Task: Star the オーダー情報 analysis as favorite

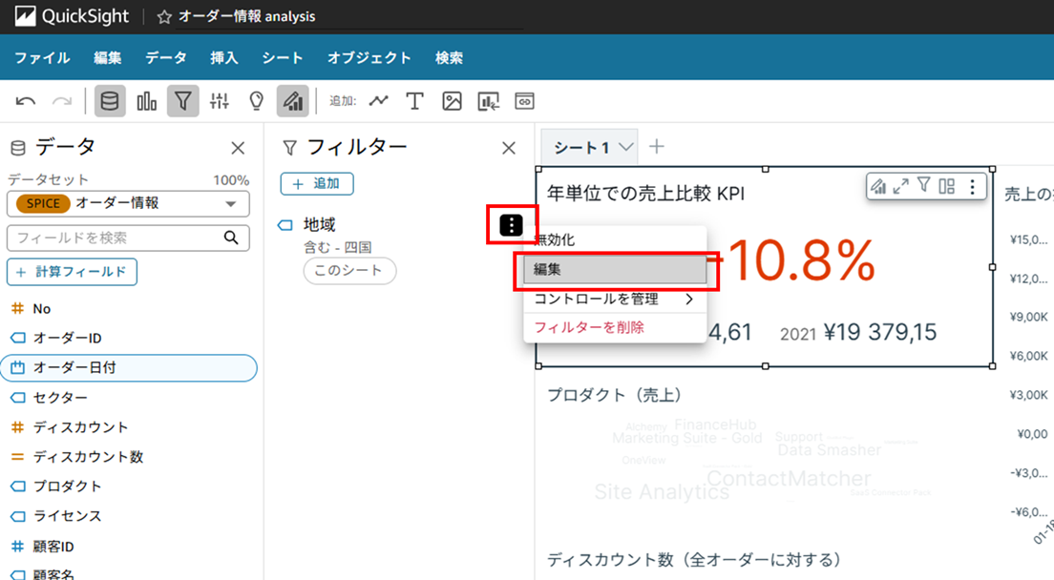Action: click(x=164, y=17)
